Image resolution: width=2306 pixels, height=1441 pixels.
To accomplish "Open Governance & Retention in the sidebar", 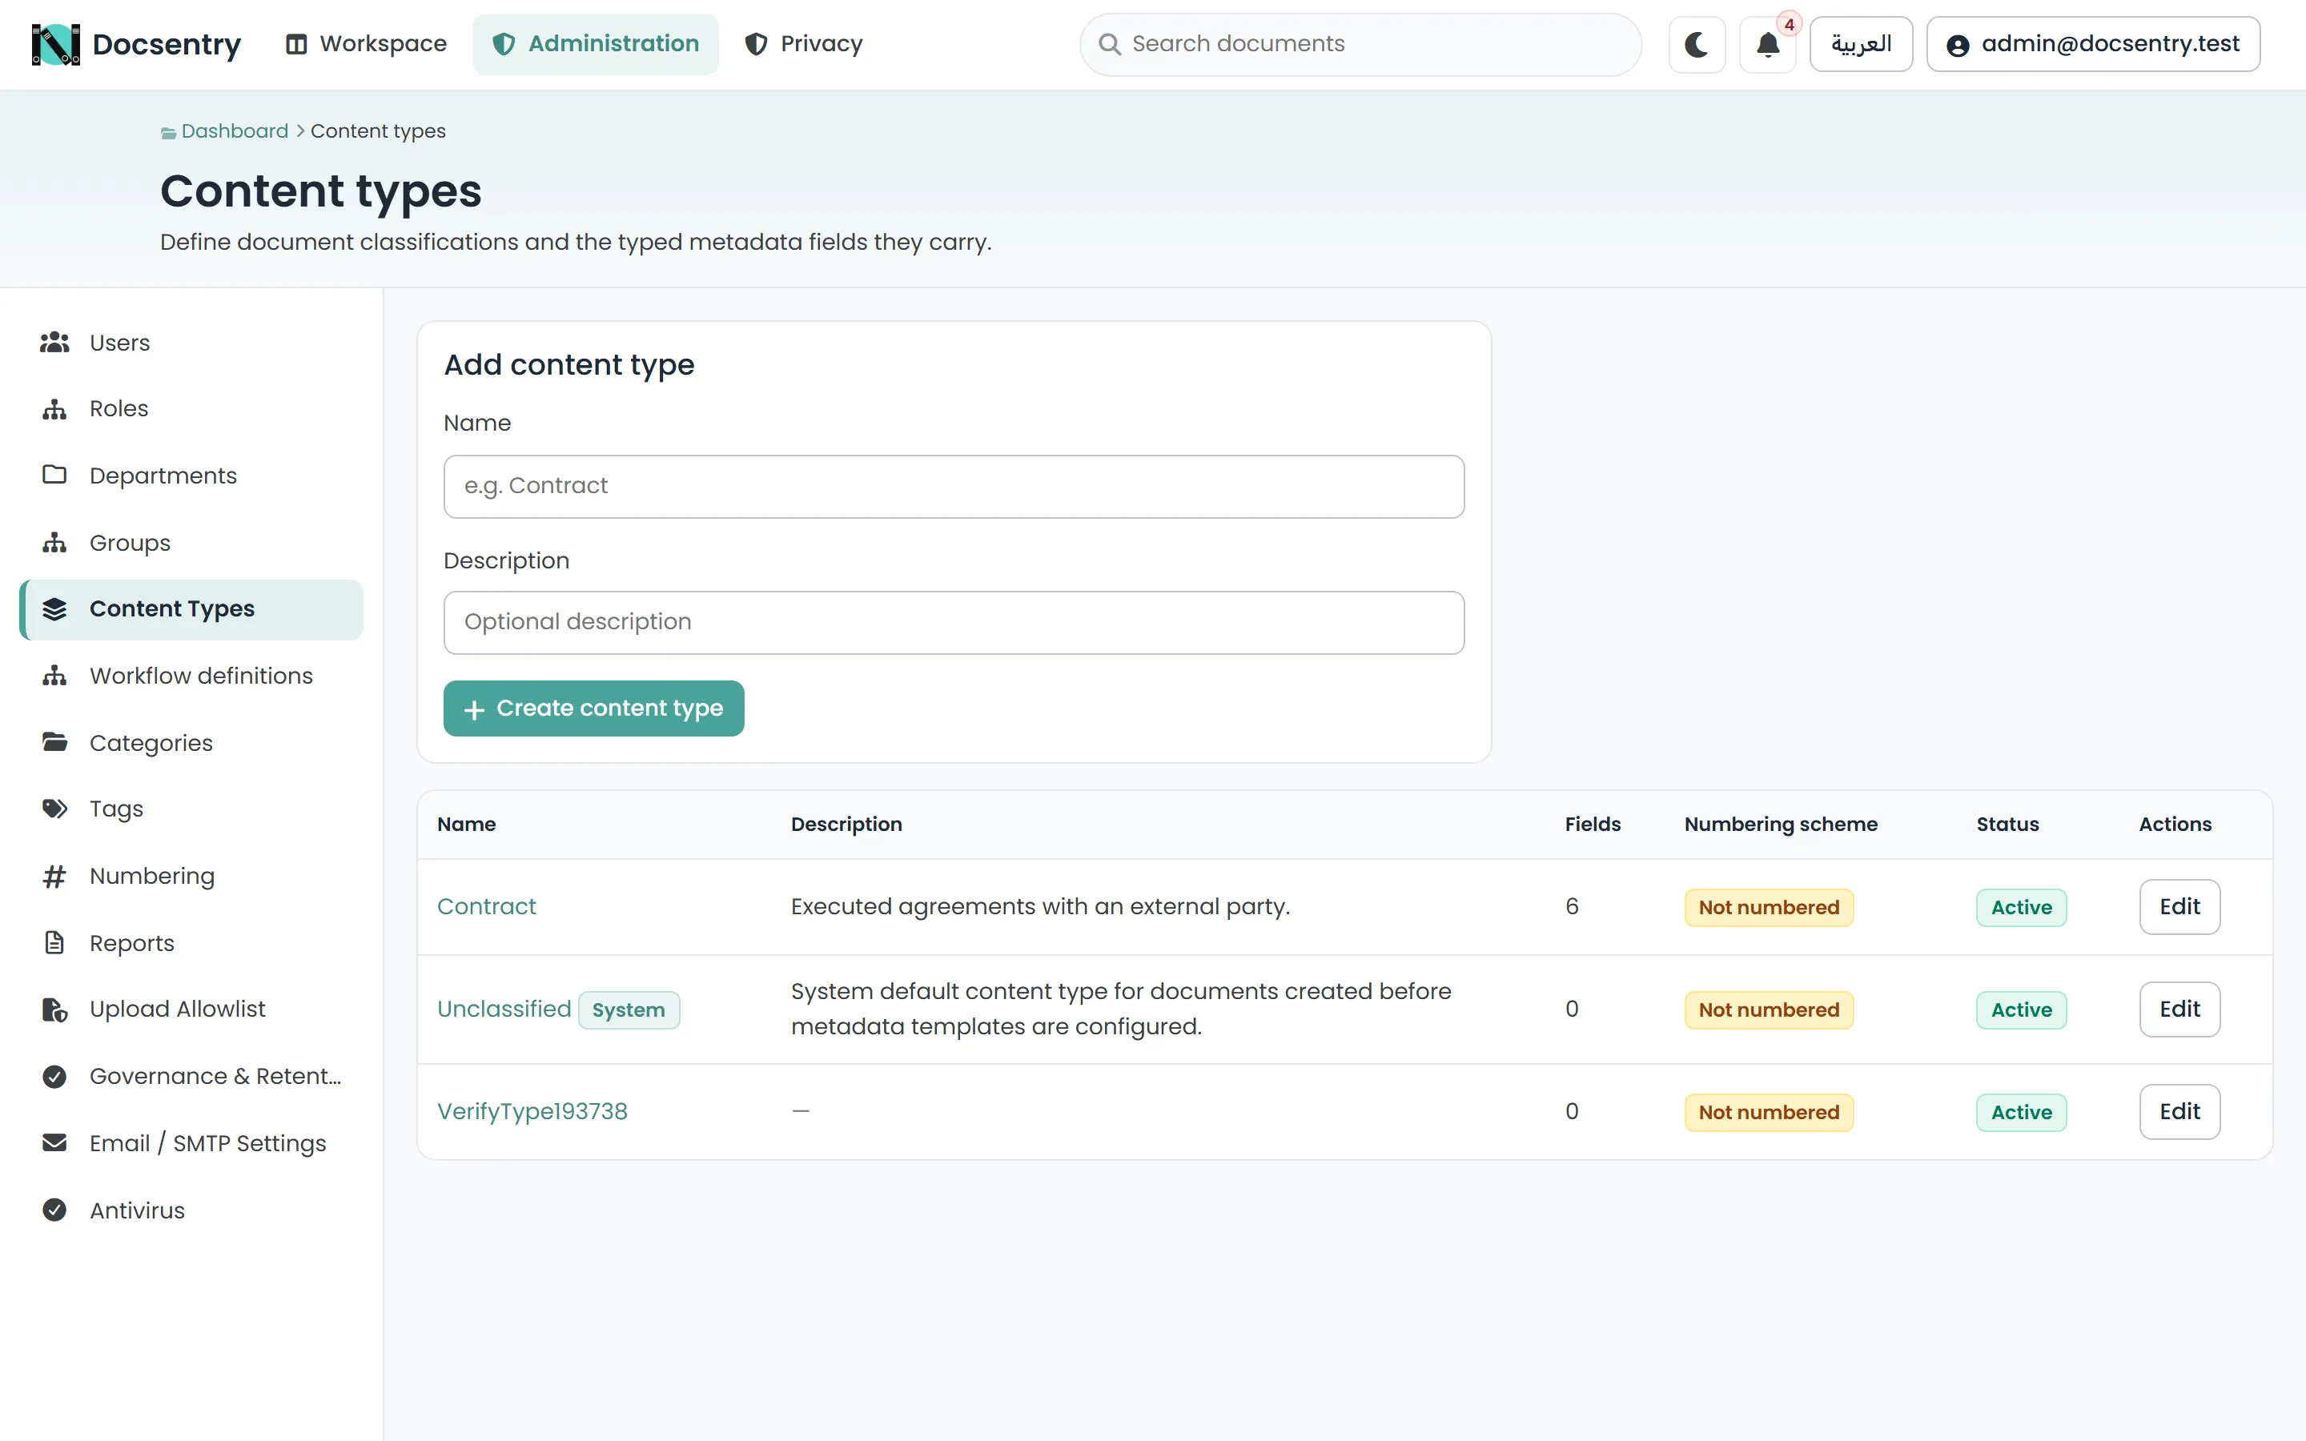I will coord(191,1076).
